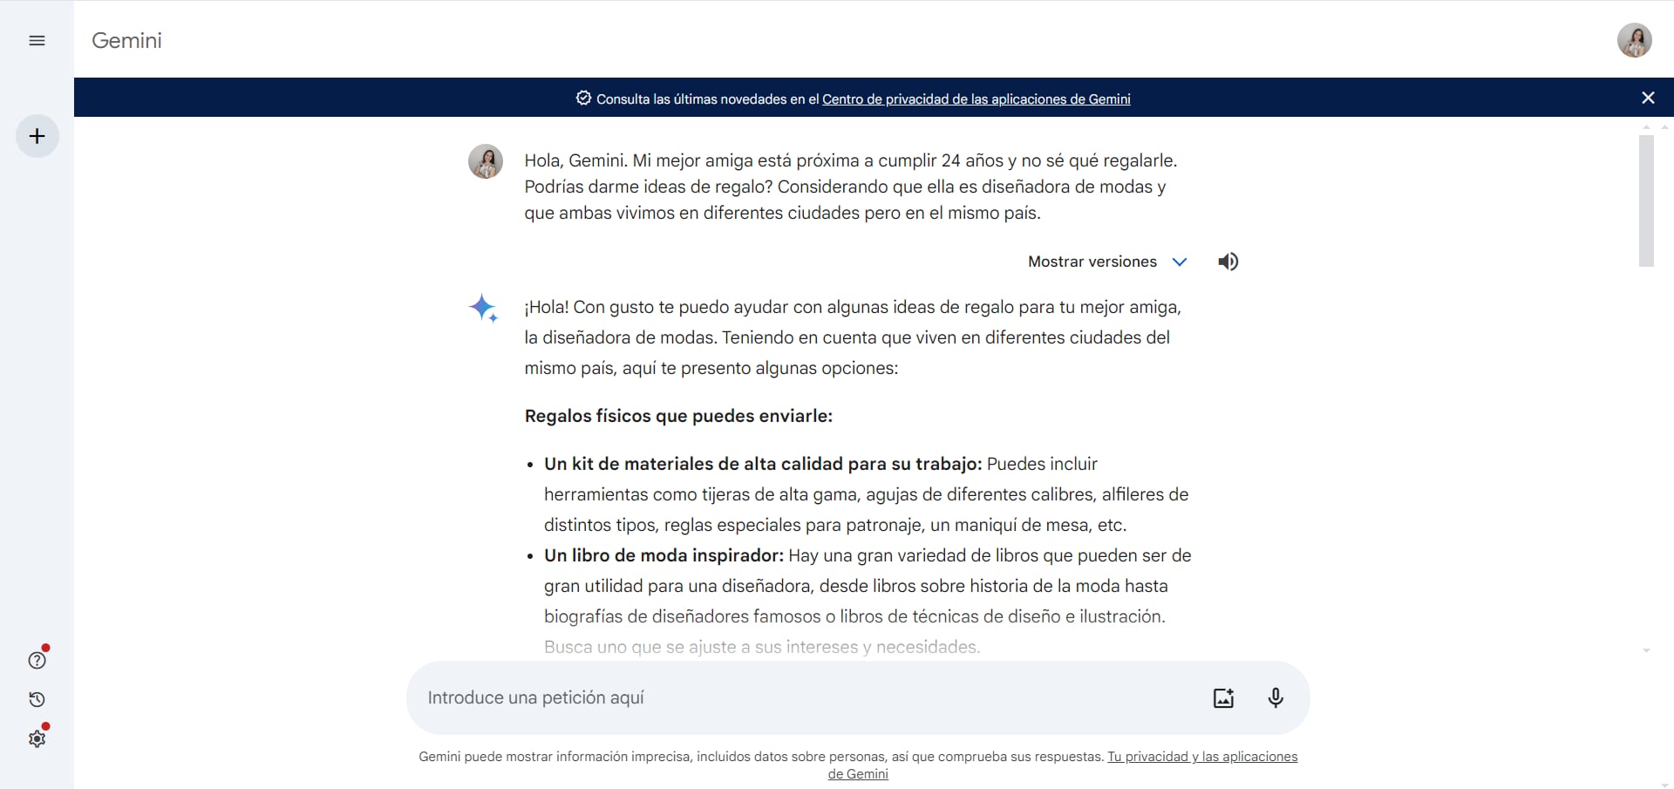Click the conversation vertical scrollbar thumb

[1646, 201]
